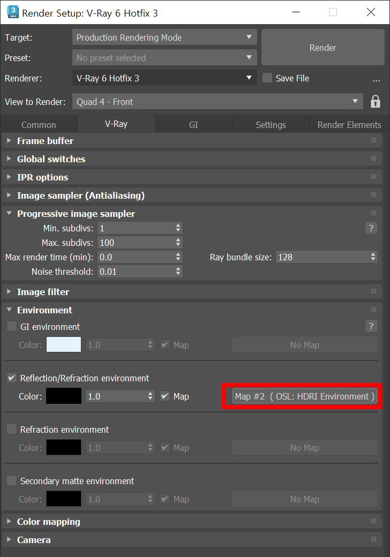This screenshot has height=557, width=390.
Task: Open the Target dropdown
Action: point(164,37)
